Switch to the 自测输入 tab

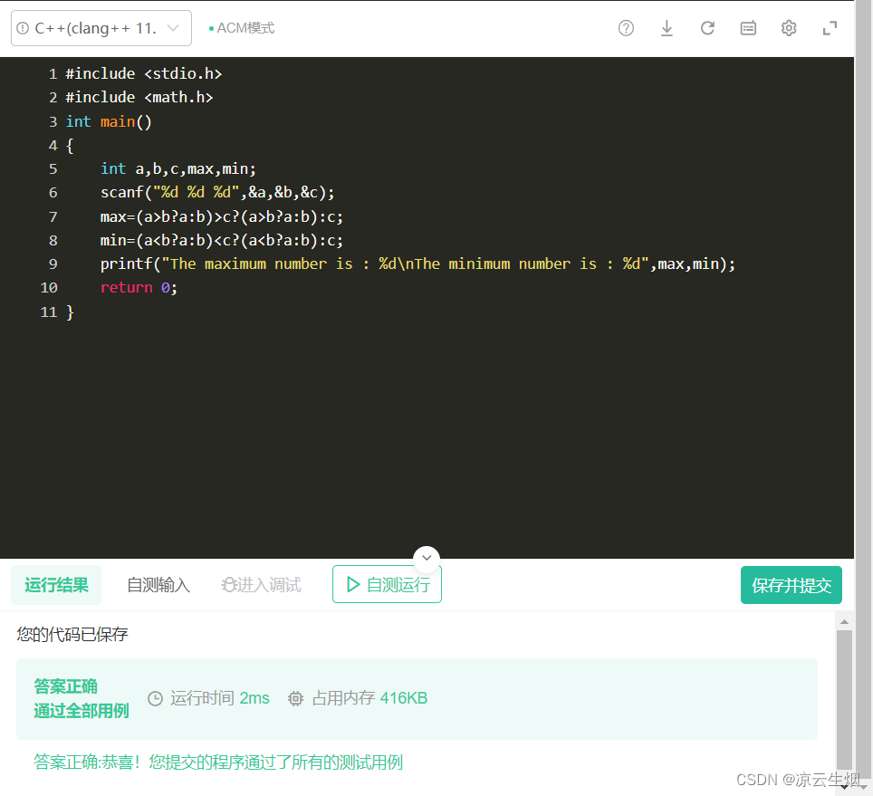(158, 584)
